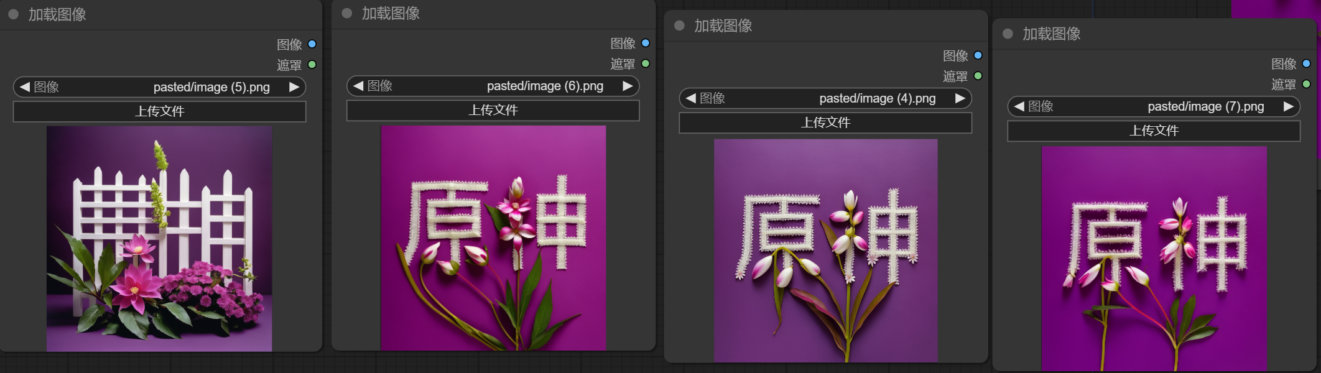The image size is (1321, 373).
Task: Open image list showing pasted/image (4).png
Action: [825, 98]
